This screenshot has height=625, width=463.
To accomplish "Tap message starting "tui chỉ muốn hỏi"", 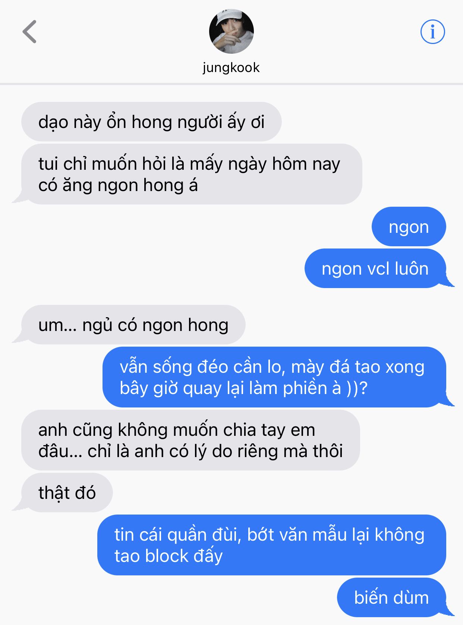I will [192, 174].
